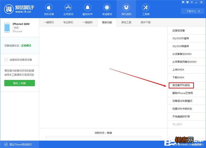Click 下载SHSH option
206x148 pixels.
(x=186, y=77)
